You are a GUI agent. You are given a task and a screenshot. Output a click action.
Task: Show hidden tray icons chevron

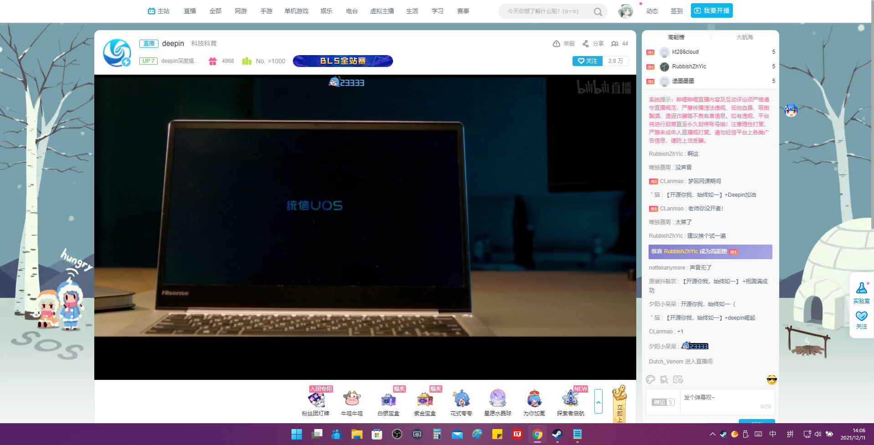point(712,434)
